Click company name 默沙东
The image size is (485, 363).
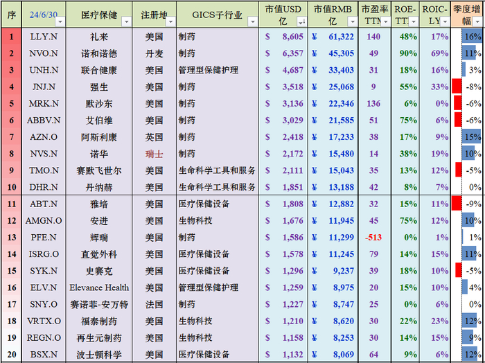[99, 103]
